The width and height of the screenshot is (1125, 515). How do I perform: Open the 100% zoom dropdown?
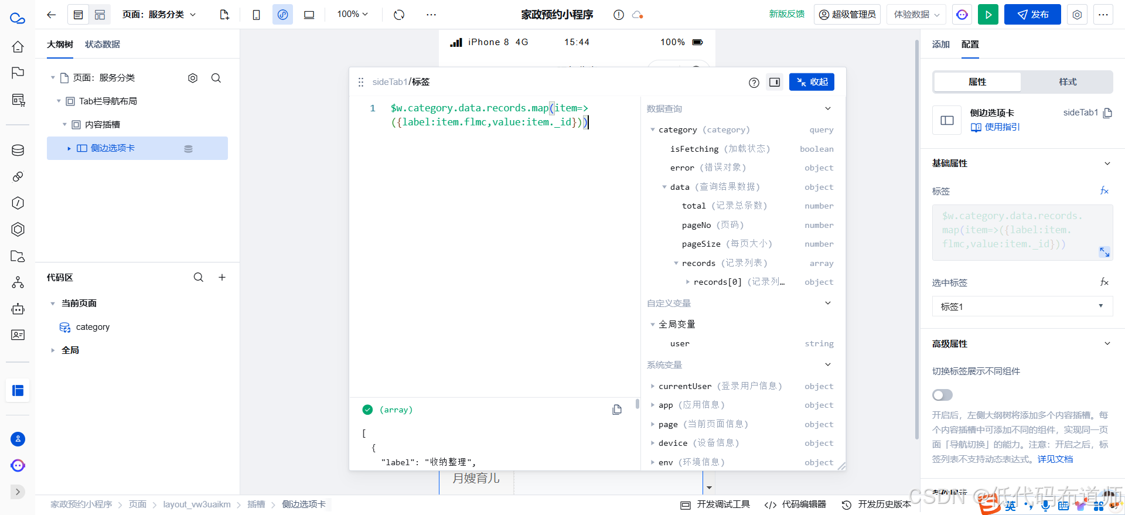352,14
